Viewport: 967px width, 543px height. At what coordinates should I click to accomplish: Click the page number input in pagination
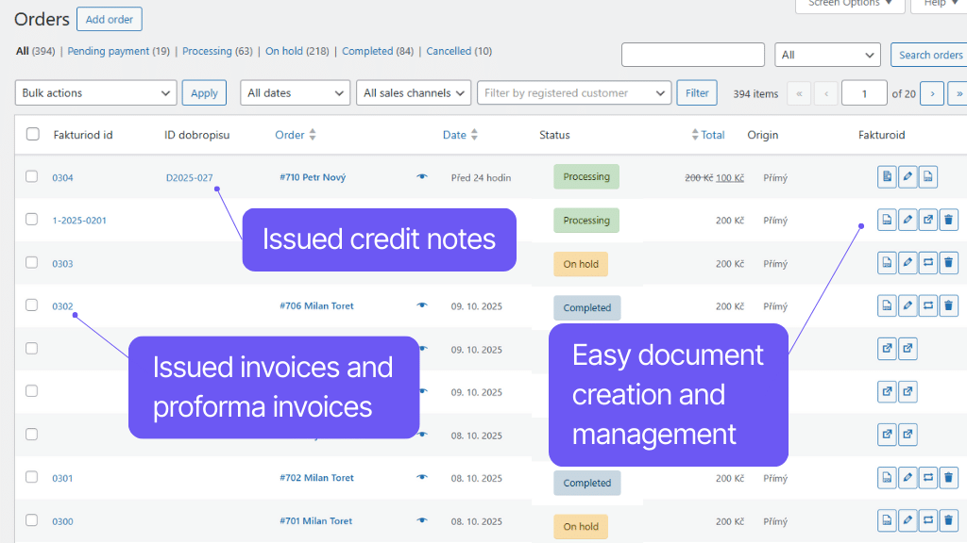[x=864, y=92]
